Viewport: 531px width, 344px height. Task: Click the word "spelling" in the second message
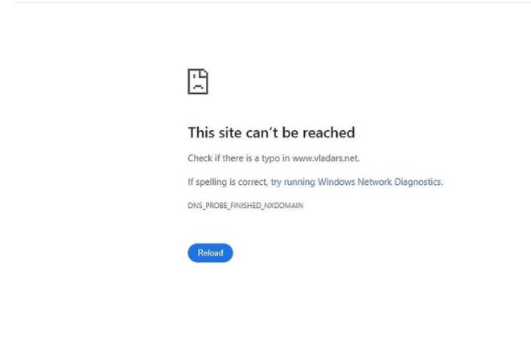pyautogui.click(x=211, y=182)
